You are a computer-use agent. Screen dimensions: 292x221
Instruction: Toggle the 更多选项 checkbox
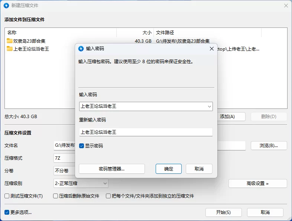[7, 212]
